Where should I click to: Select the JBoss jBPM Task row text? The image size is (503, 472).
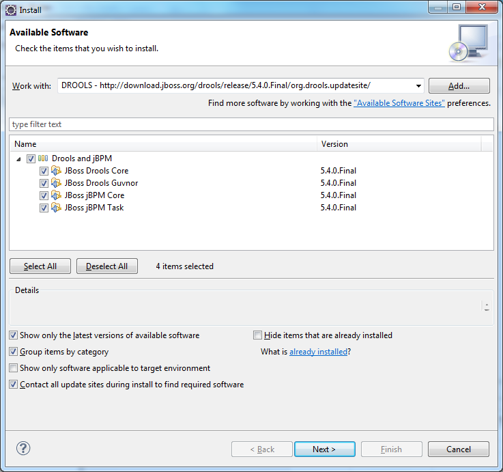click(94, 208)
